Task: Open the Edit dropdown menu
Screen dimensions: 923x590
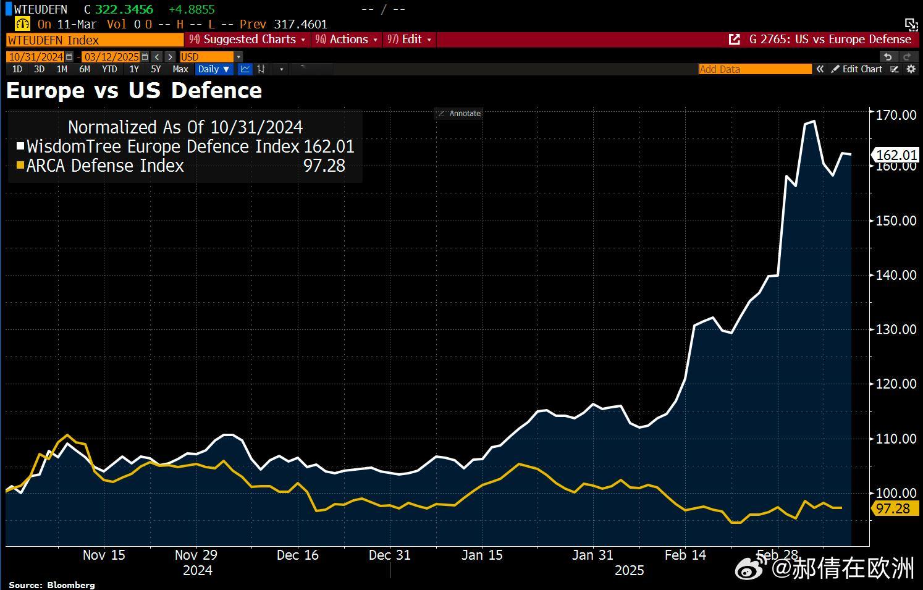Action: [x=410, y=40]
